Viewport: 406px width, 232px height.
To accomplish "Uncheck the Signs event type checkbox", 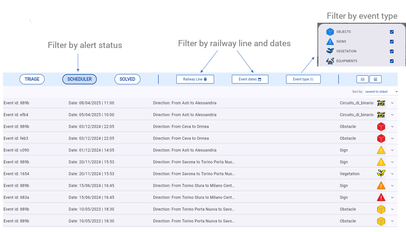I will point(392,41).
